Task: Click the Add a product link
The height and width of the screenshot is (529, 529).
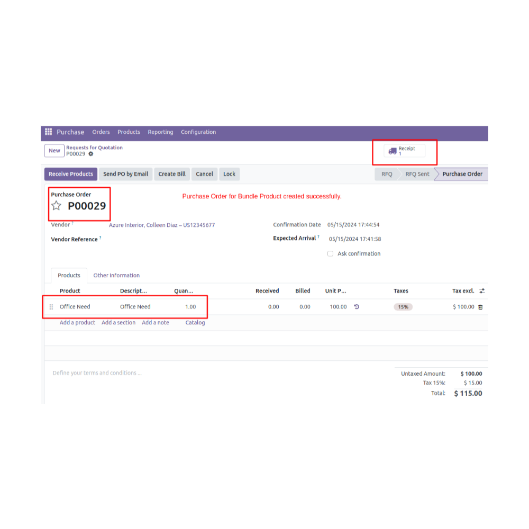Action: (77, 323)
